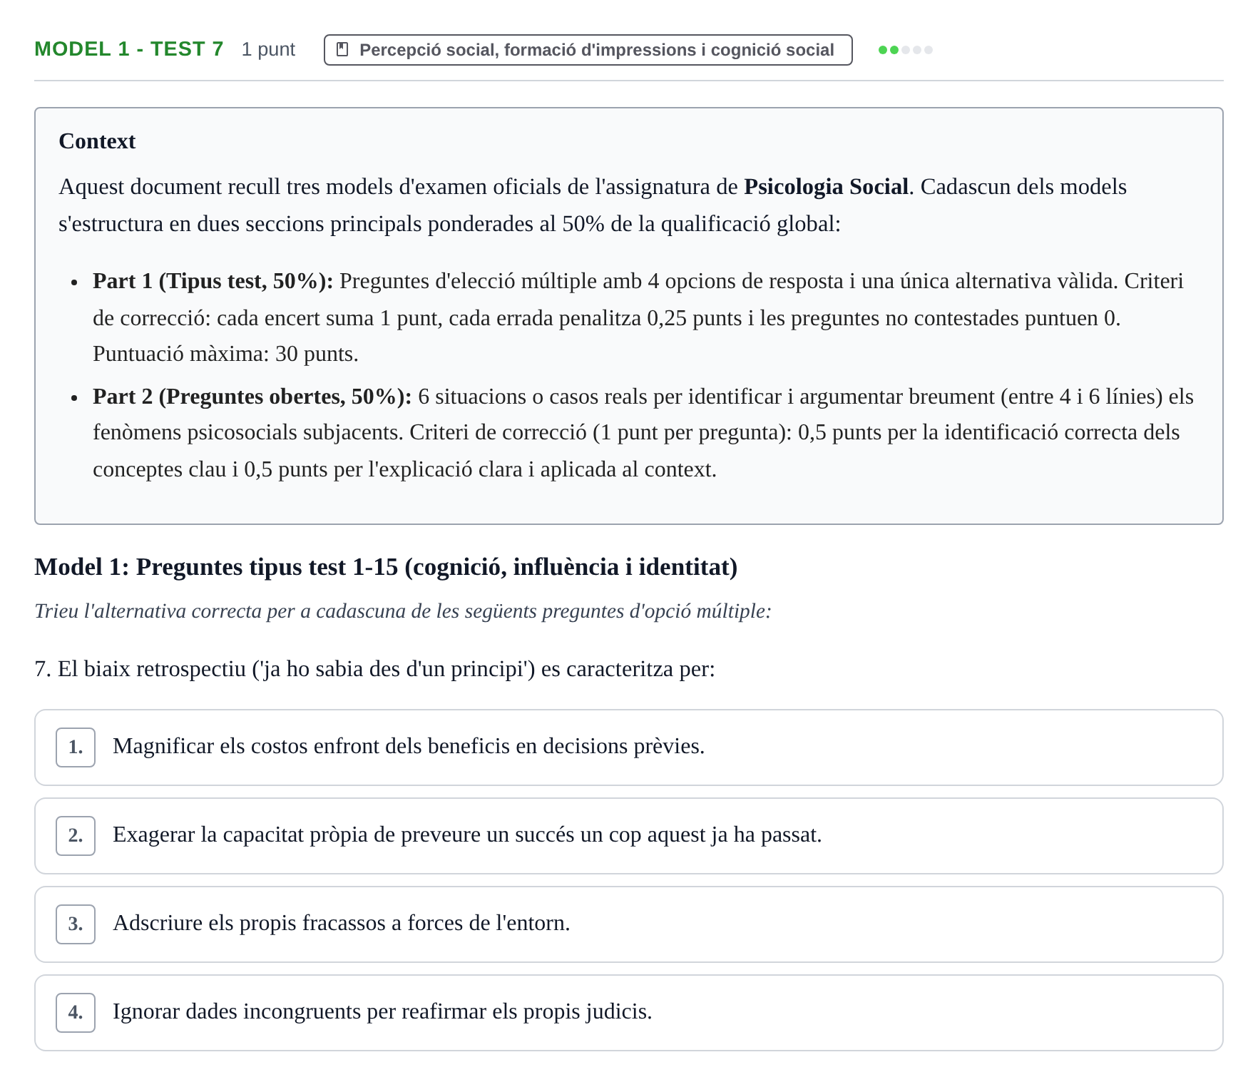Click the number badge '4.' of the fourth option

[76, 1013]
